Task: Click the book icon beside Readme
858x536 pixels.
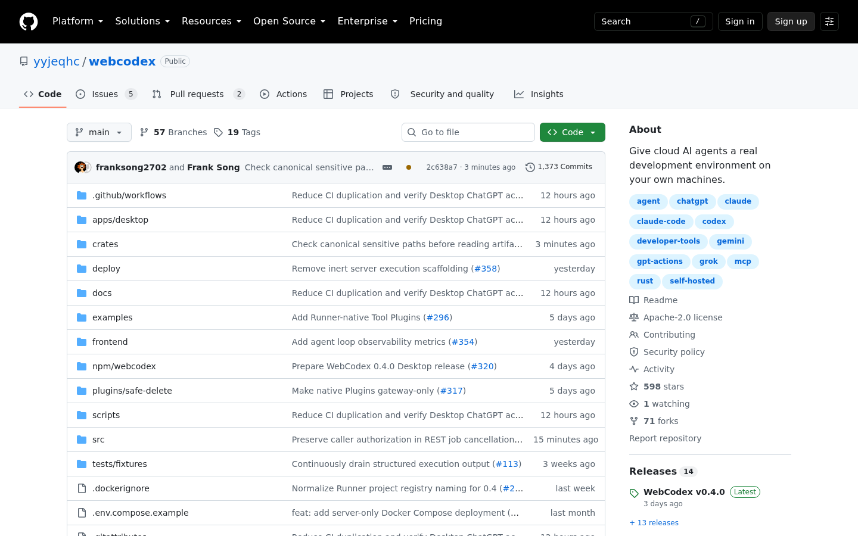Action: [x=634, y=300]
